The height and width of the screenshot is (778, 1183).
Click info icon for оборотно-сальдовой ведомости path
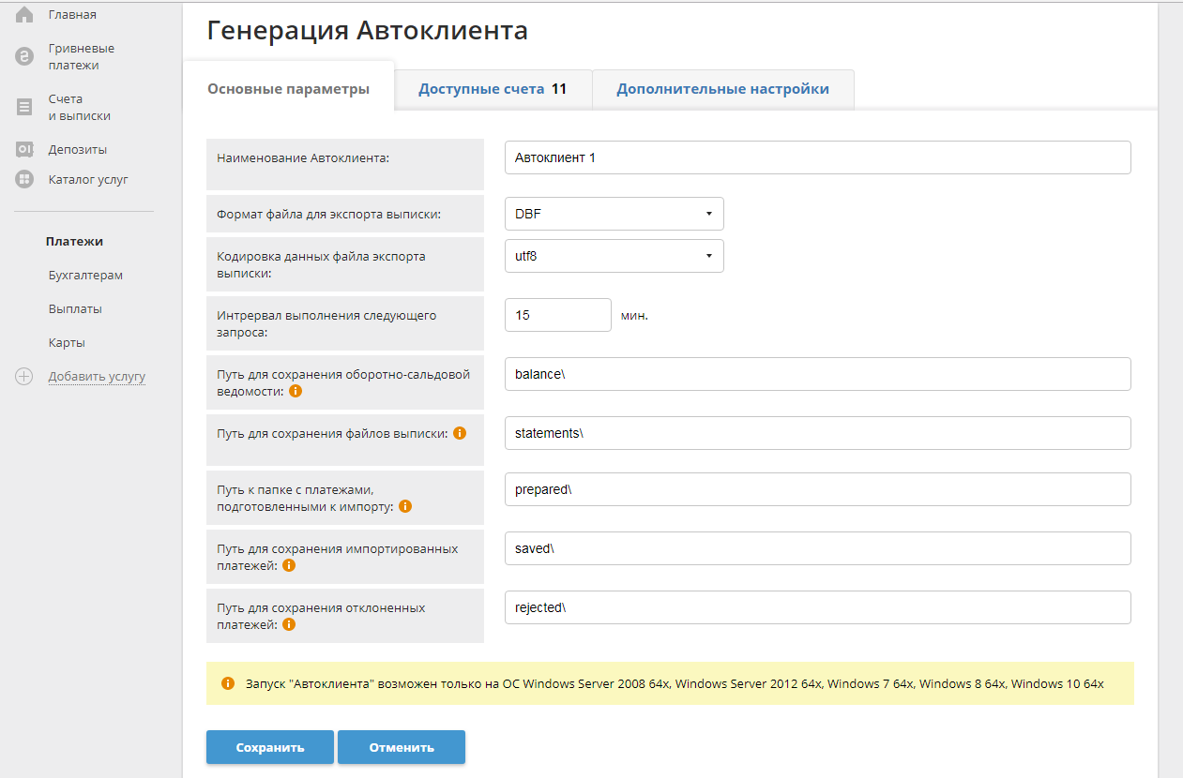(296, 391)
